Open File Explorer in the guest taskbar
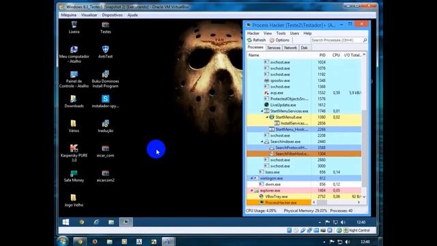The width and height of the screenshot is (437, 246). tap(111, 222)
